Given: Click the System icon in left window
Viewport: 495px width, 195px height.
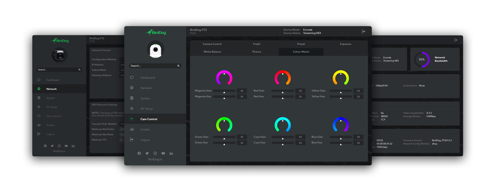Looking at the screenshot, I should 39,98.
